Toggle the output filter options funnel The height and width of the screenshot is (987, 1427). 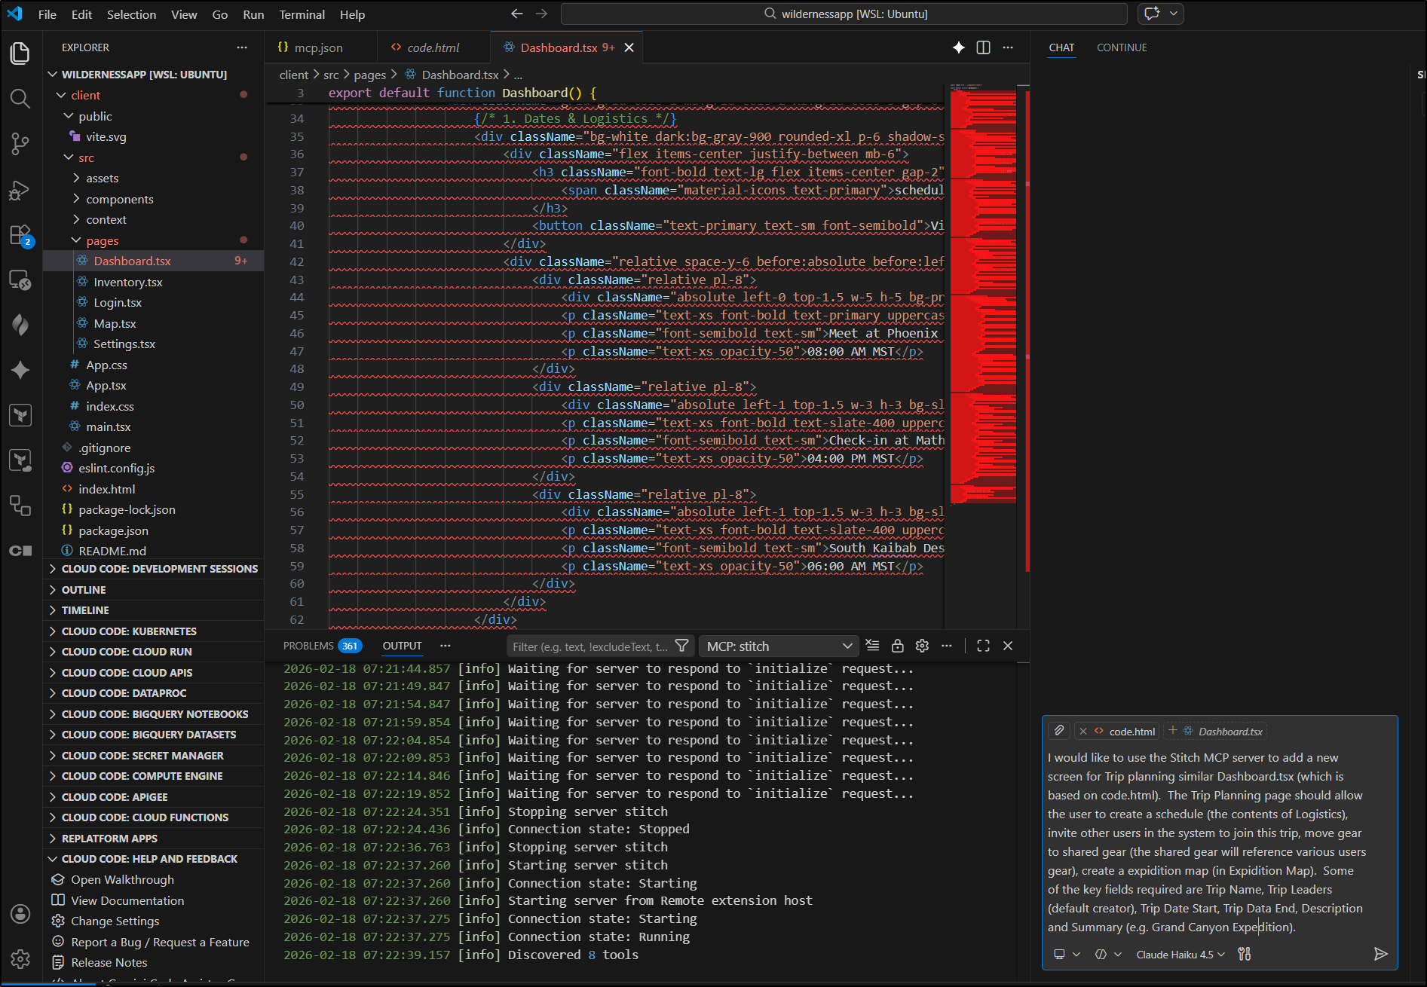(681, 646)
